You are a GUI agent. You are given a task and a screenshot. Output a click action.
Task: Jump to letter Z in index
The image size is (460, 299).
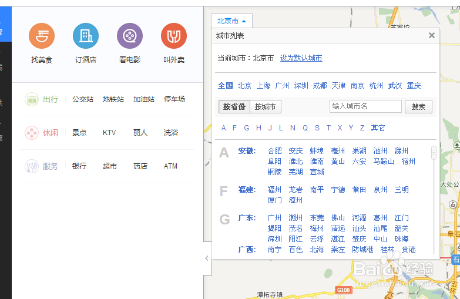(x=362, y=128)
